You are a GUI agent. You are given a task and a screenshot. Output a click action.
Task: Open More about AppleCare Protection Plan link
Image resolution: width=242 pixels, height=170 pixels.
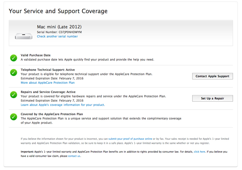pos(48,83)
